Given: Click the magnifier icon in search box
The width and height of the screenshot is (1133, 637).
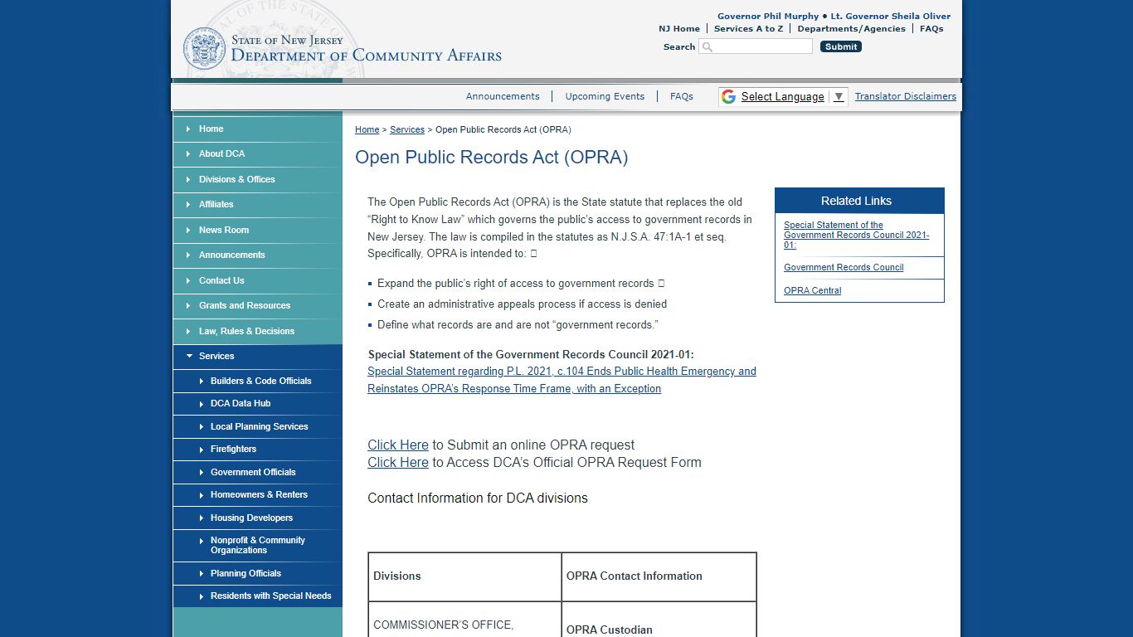Looking at the screenshot, I should 708,46.
